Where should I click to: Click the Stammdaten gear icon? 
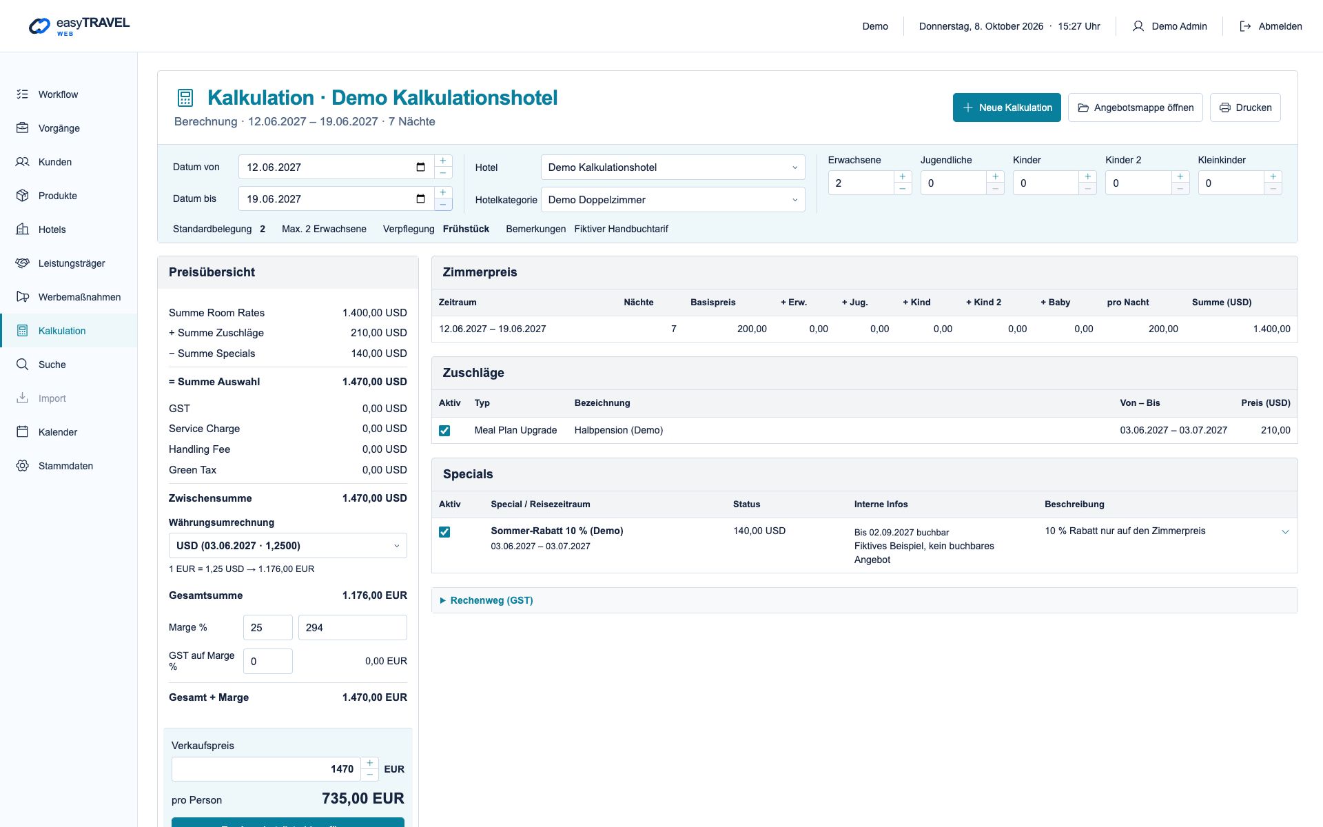[x=23, y=466]
